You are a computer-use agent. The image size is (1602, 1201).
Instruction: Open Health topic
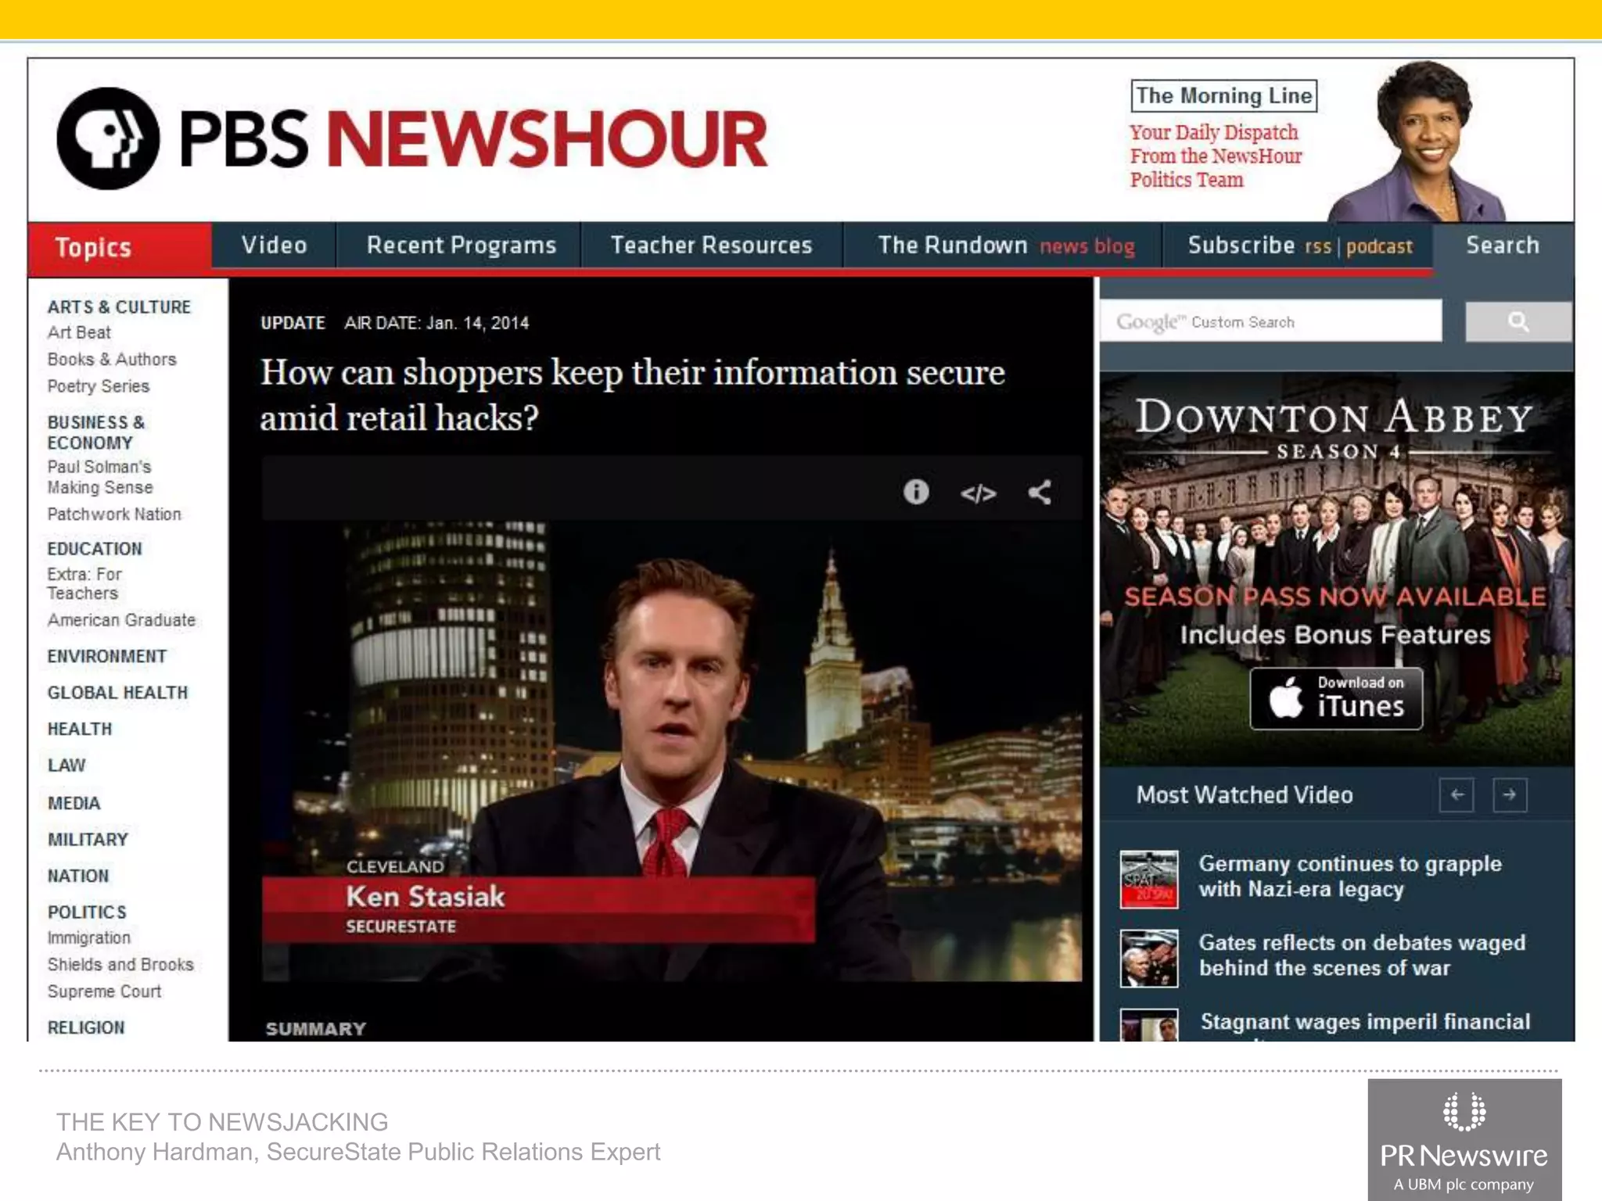click(x=80, y=730)
